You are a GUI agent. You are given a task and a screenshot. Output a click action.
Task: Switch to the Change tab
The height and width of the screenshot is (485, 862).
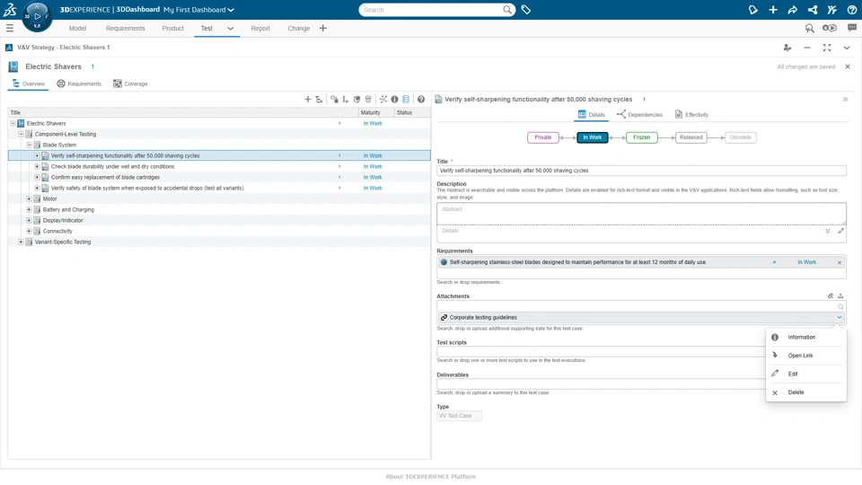pos(299,29)
